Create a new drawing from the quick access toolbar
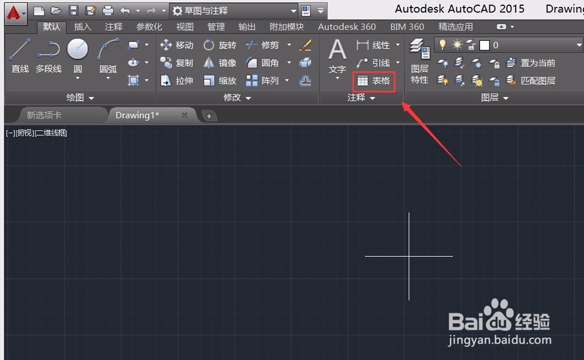The width and height of the screenshot is (584, 360). tap(39, 11)
